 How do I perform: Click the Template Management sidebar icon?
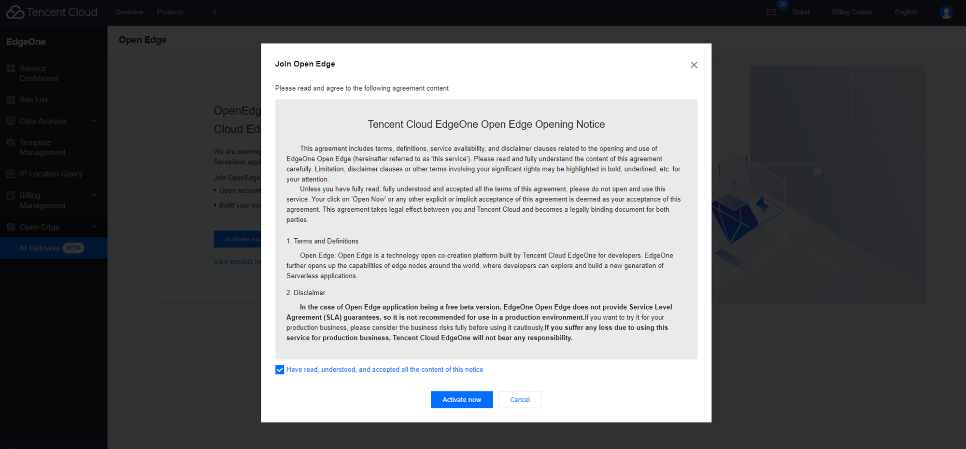coord(11,143)
